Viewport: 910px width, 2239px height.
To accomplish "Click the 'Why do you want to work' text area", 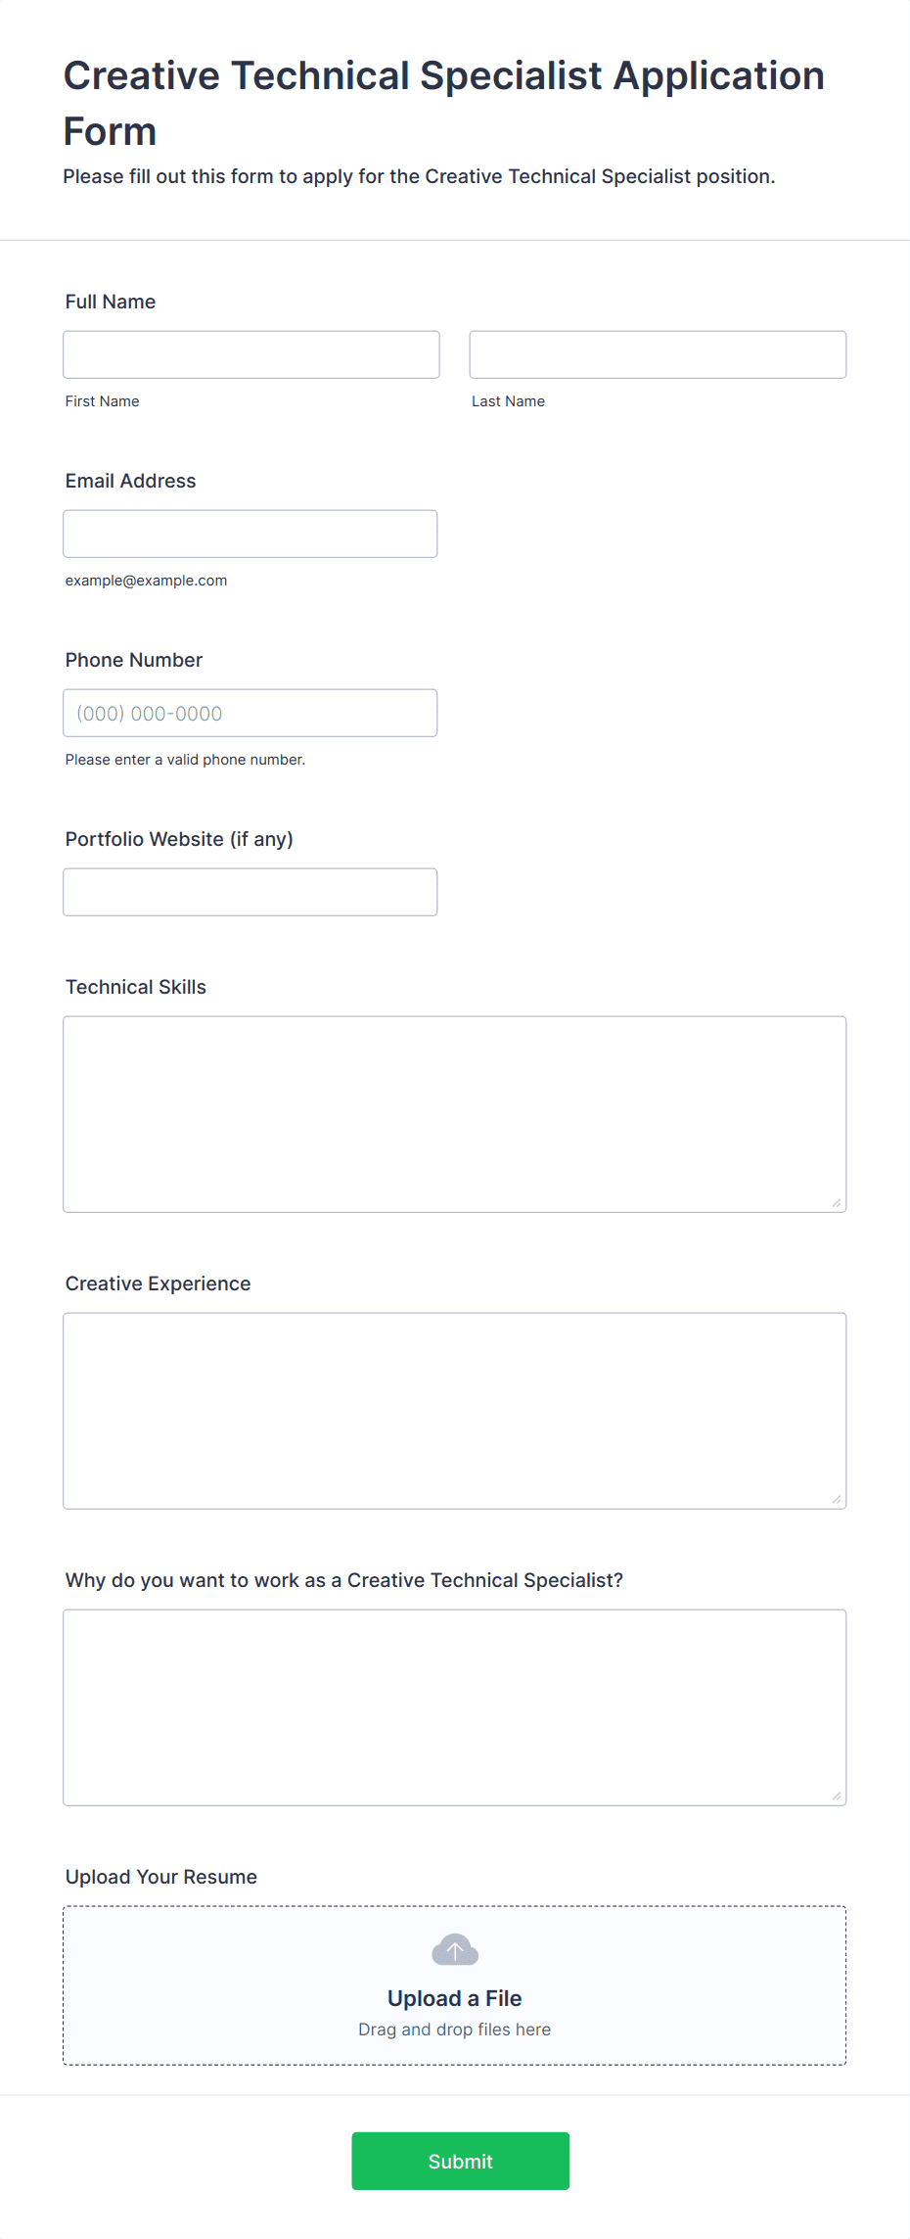I will pos(455,1707).
